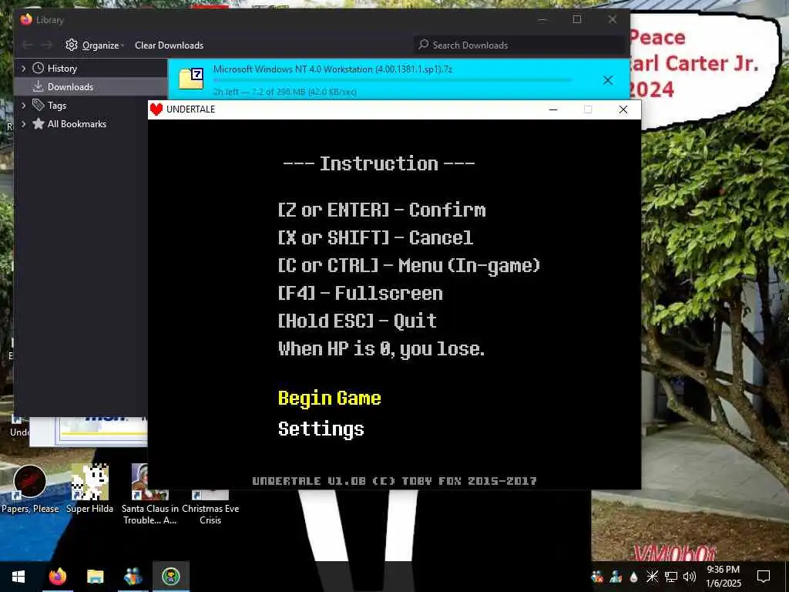This screenshot has width=789, height=592.
Task: Open Settings in the Undertale menu
Action: 321,429
